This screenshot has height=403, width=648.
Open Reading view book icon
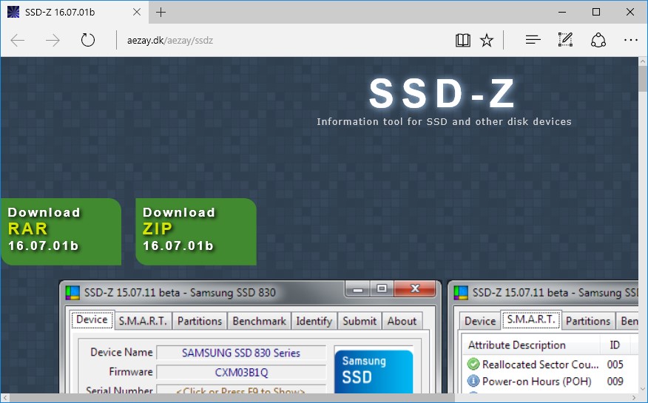463,40
